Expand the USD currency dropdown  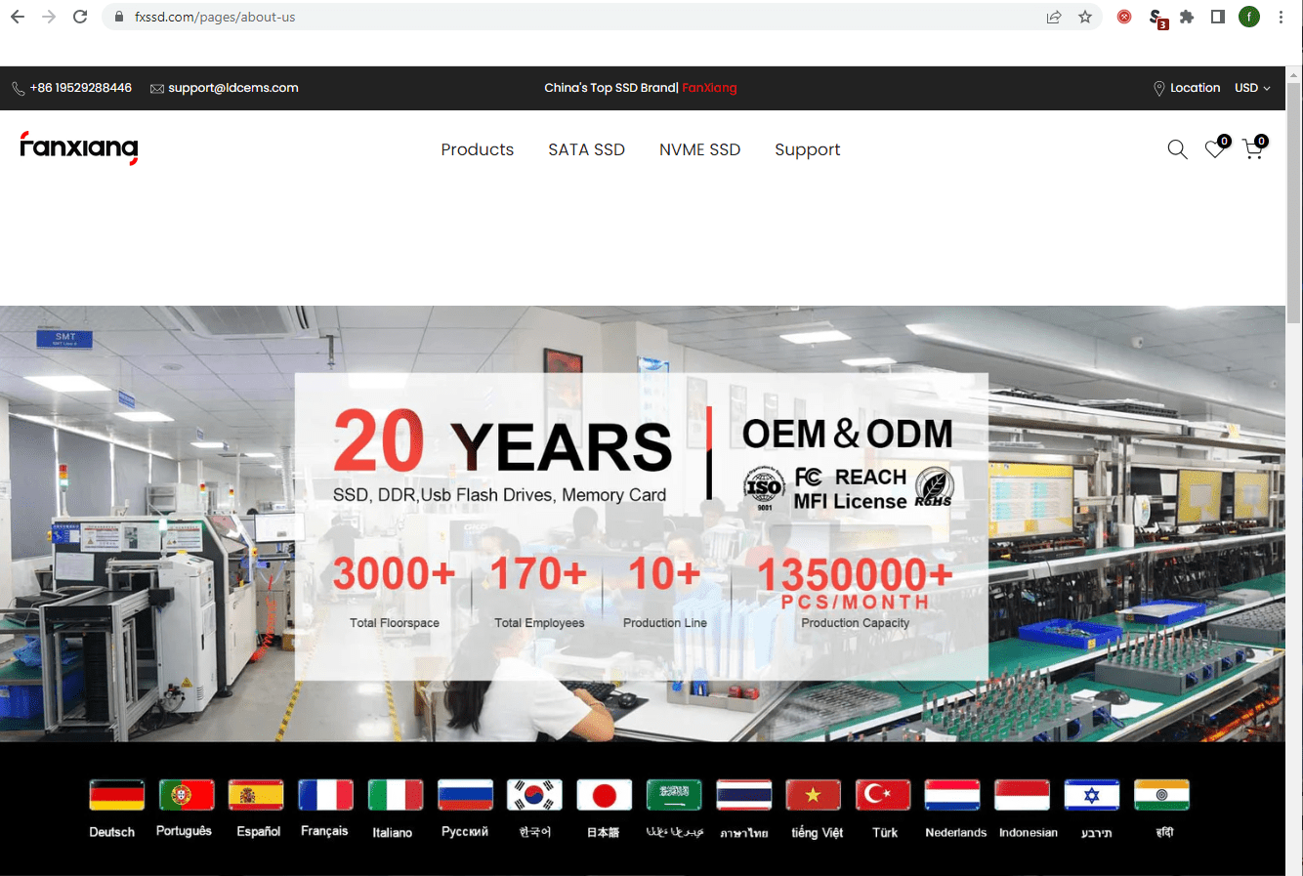(x=1252, y=88)
